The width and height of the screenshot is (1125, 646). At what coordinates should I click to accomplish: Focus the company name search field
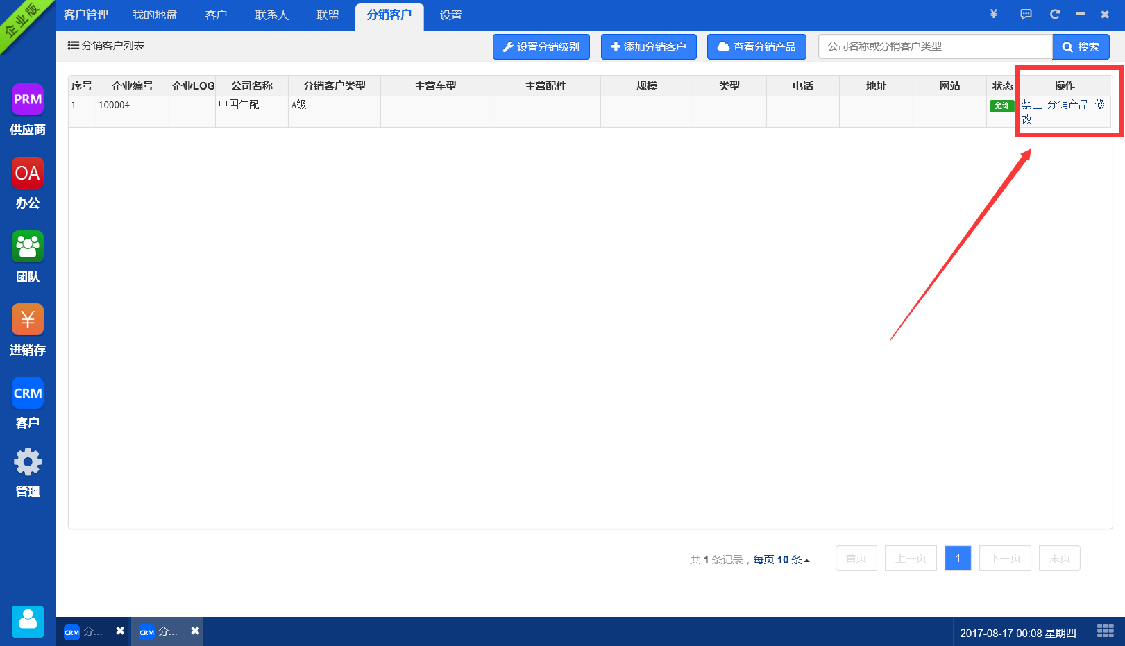tap(936, 46)
